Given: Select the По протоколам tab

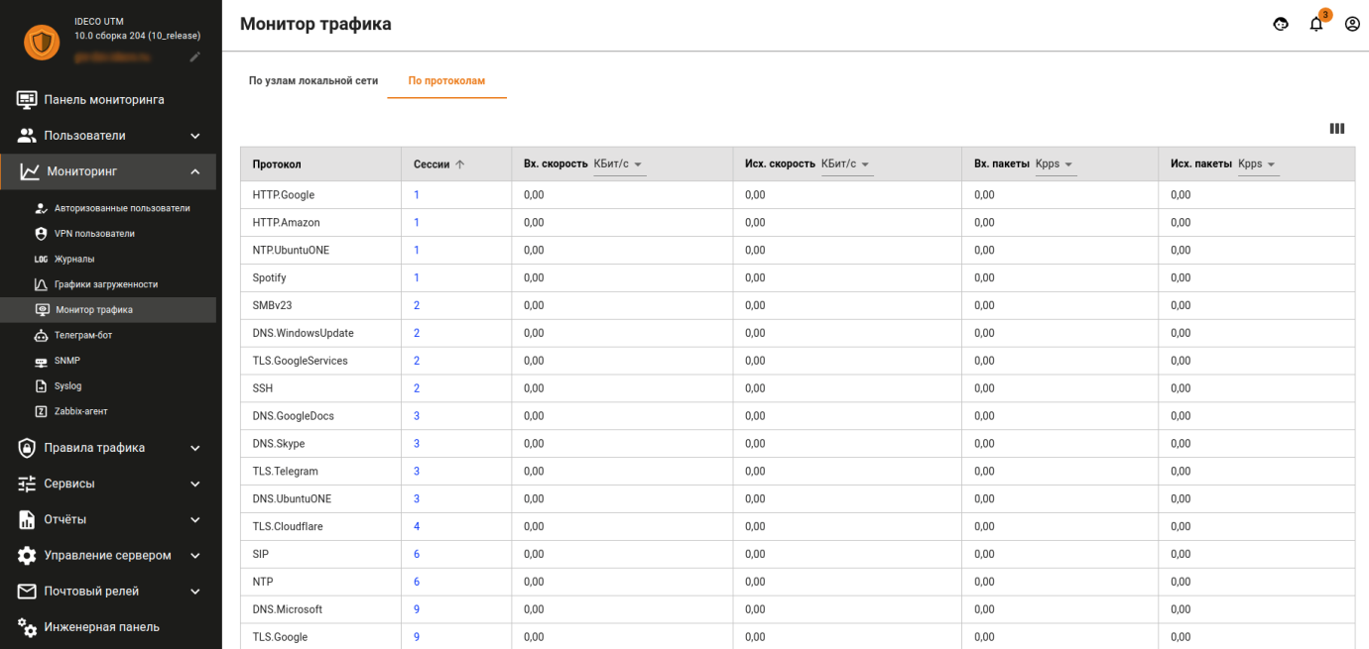Looking at the screenshot, I should (x=446, y=80).
